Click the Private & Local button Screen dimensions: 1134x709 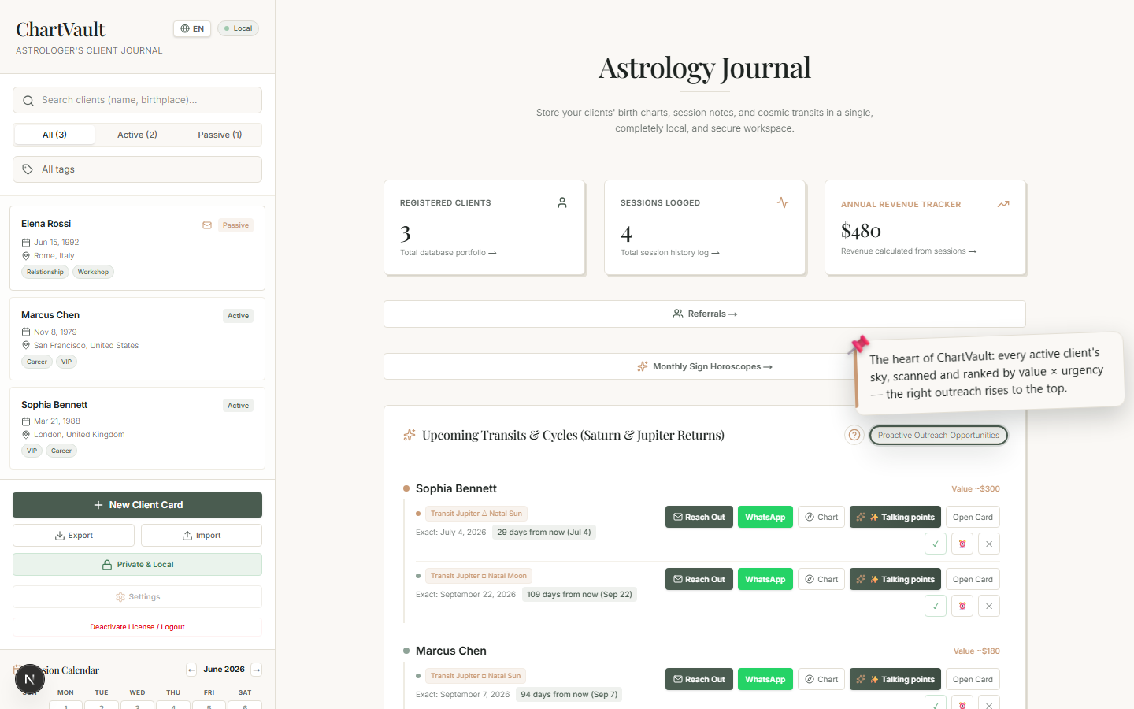tap(137, 565)
